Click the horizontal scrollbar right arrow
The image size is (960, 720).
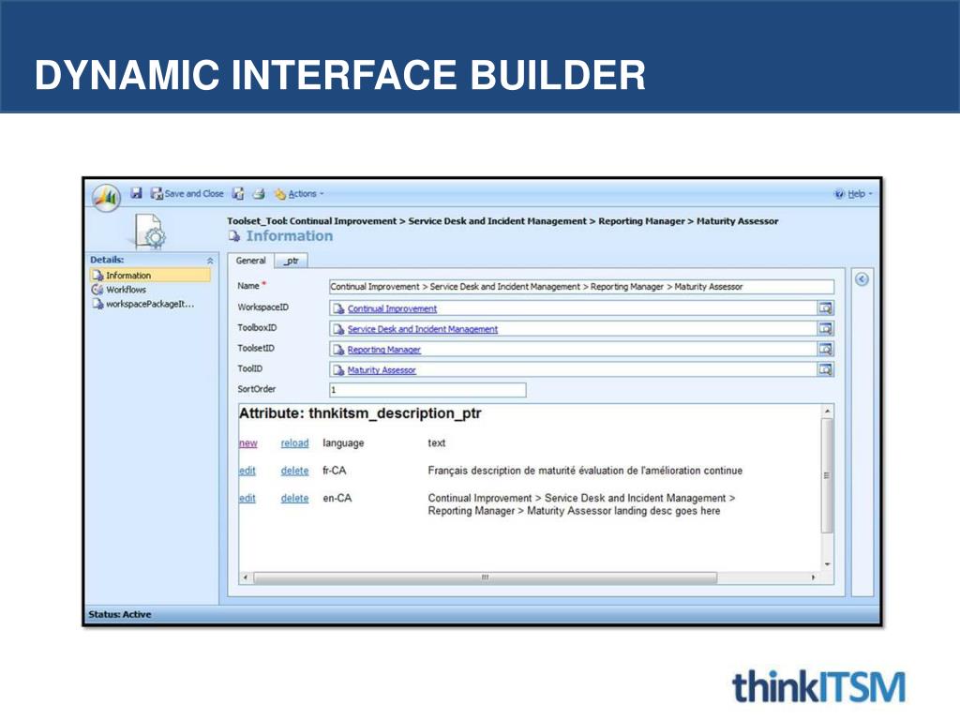[814, 577]
